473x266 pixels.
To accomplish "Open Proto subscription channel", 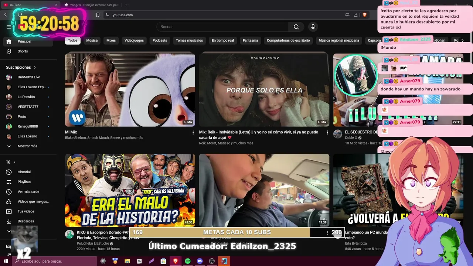I will pos(28,117).
